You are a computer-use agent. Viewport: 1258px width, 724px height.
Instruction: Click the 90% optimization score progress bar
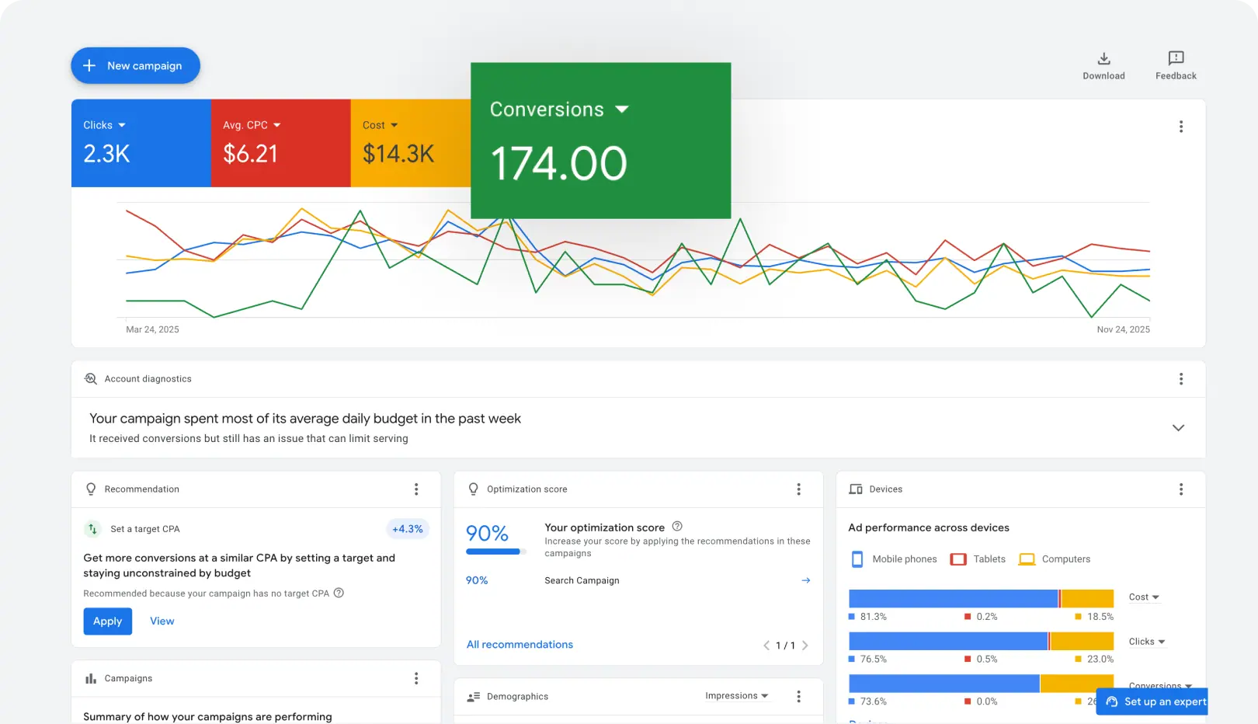pyautogui.click(x=495, y=552)
